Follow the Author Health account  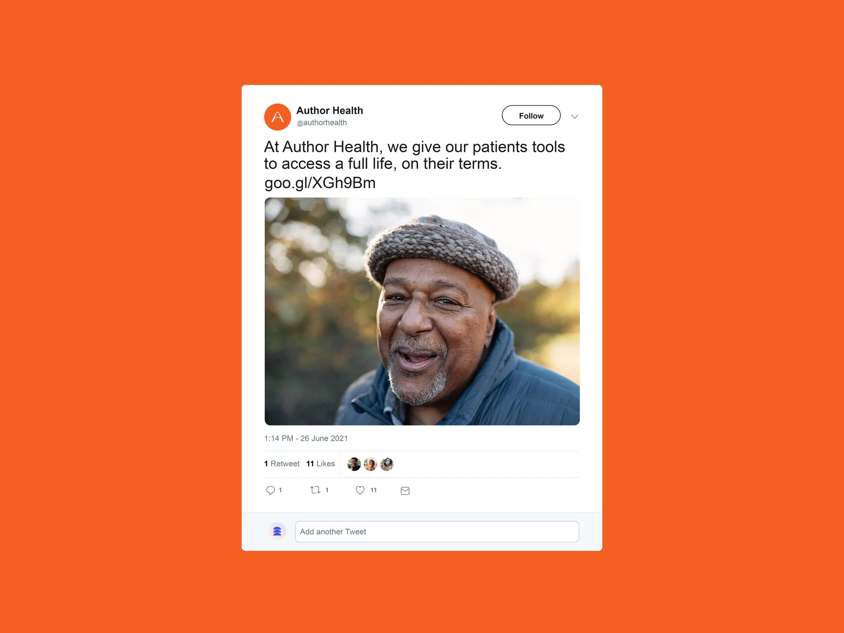(x=531, y=115)
